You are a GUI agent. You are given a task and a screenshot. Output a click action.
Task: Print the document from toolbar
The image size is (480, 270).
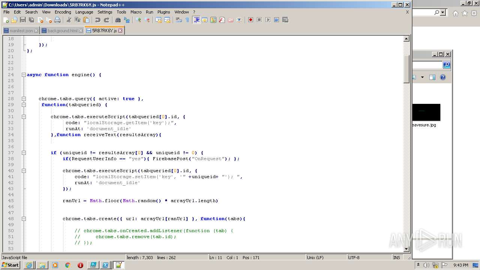57,20
